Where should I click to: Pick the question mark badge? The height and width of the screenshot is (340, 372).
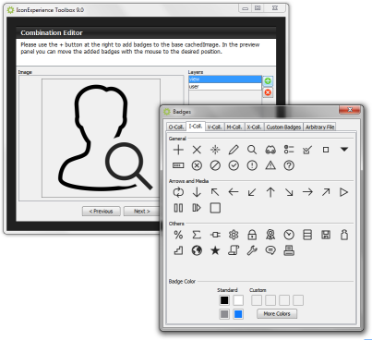click(289, 165)
